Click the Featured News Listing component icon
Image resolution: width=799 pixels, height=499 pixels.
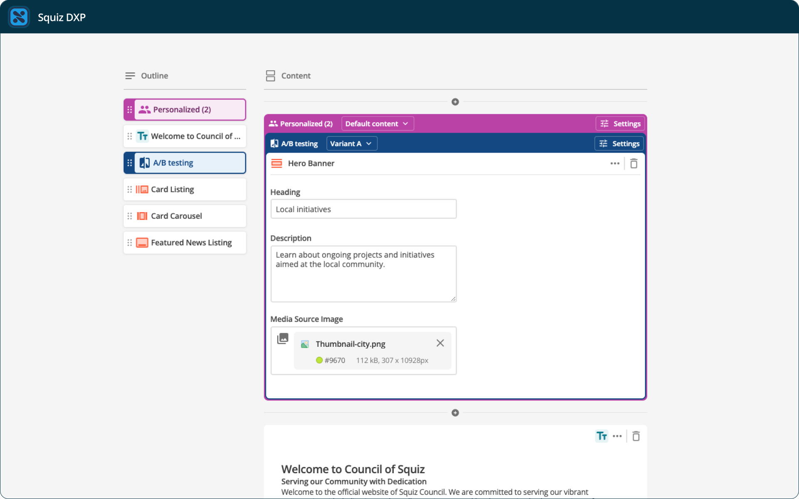tap(142, 242)
